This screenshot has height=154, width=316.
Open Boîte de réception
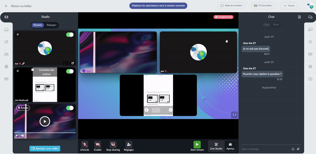click(x=231, y=6)
